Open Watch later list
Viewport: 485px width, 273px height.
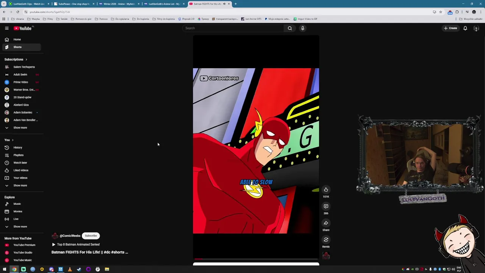coord(21,163)
